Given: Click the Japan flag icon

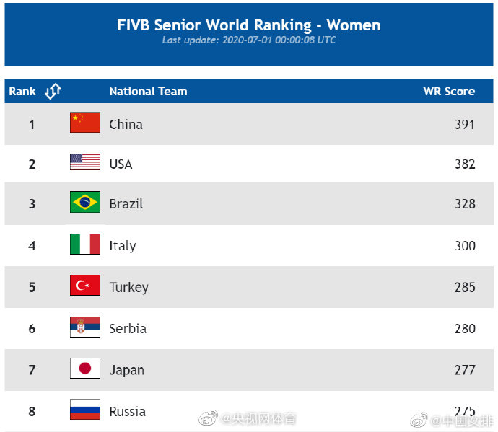Looking at the screenshot, I should coord(85,369).
